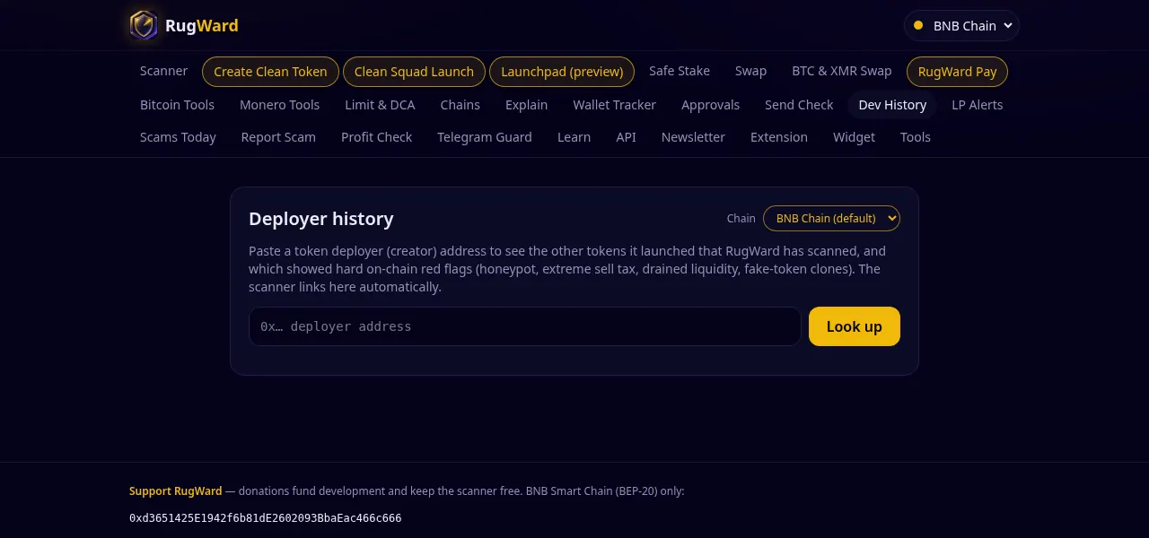The width and height of the screenshot is (1149, 538).
Task: Open the Widget page
Action: pos(854,137)
